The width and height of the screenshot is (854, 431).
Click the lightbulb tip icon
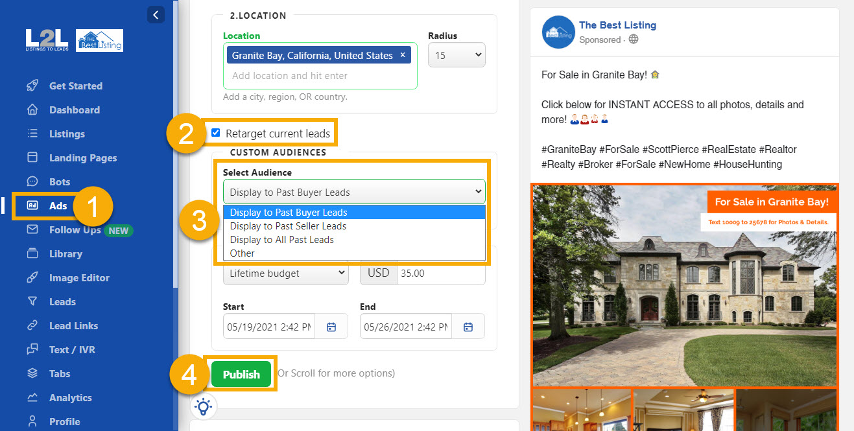point(204,406)
